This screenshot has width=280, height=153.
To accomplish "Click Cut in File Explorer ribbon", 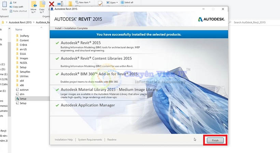I will pos(13,2).
